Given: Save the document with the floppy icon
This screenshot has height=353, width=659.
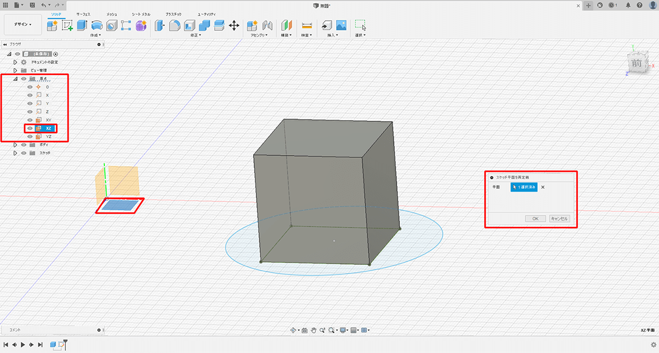Looking at the screenshot, I should pos(33,5).
